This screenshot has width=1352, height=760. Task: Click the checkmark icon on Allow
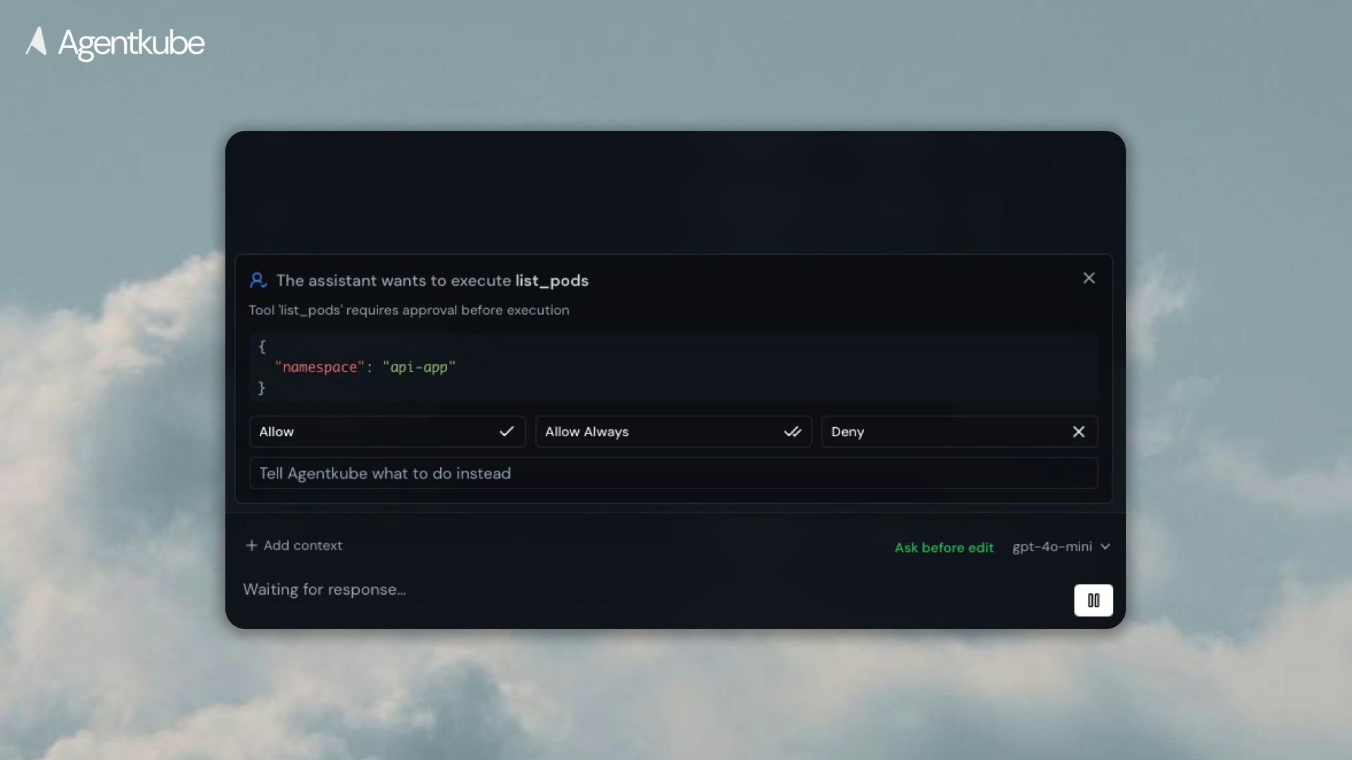(507, 431)
